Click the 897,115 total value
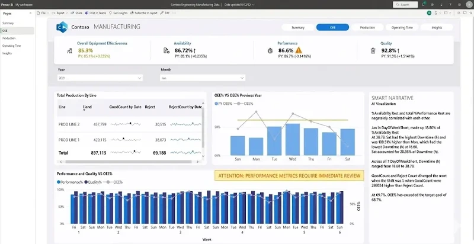The height and width of the screenshot is (244, 474). (98, 153)
